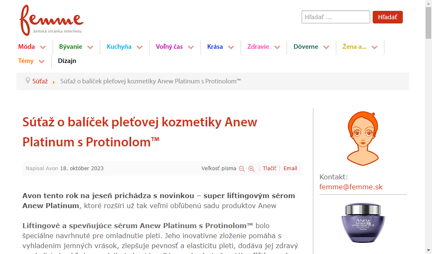Expand the Bývanie menu chevron
The height and width of the screenshot is (254, 432).
[x=90, y=47]
